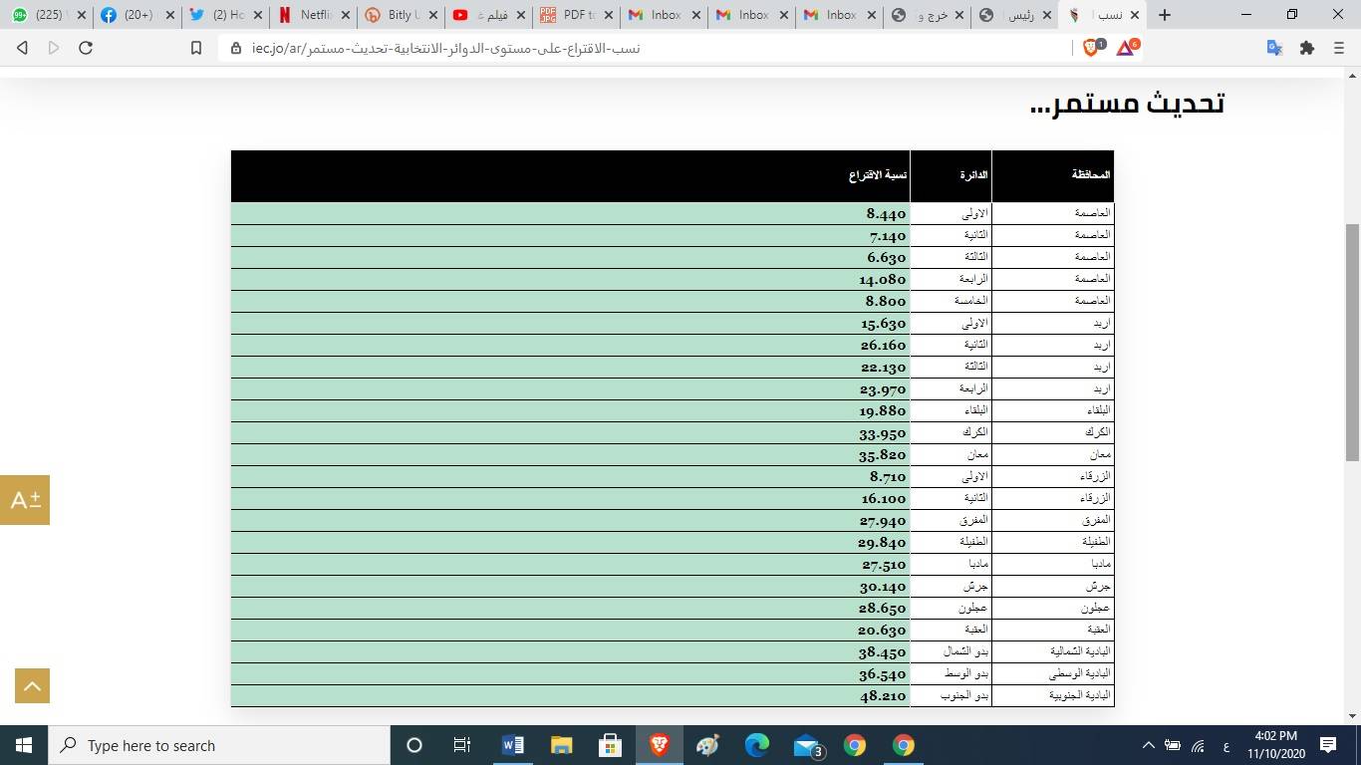This screenshot has height=765, width=1361.
Task: Reload the current page
Action: [86, 48]
